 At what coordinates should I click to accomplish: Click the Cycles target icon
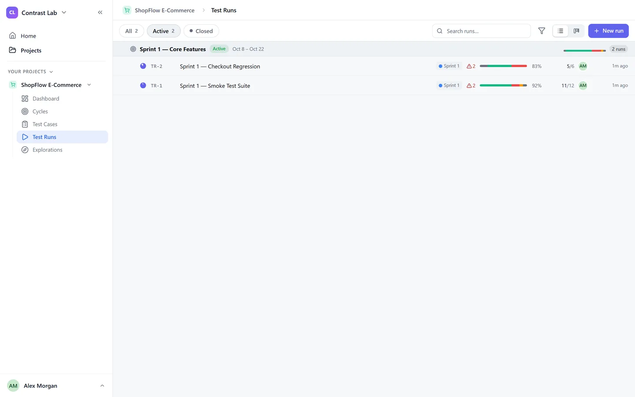pos(25,111)
